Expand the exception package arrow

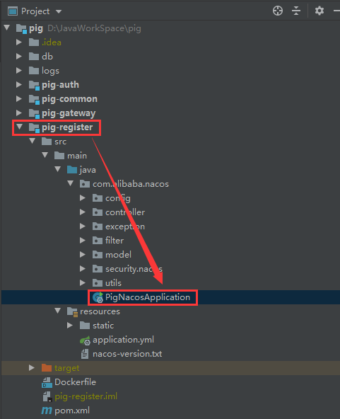83,226
